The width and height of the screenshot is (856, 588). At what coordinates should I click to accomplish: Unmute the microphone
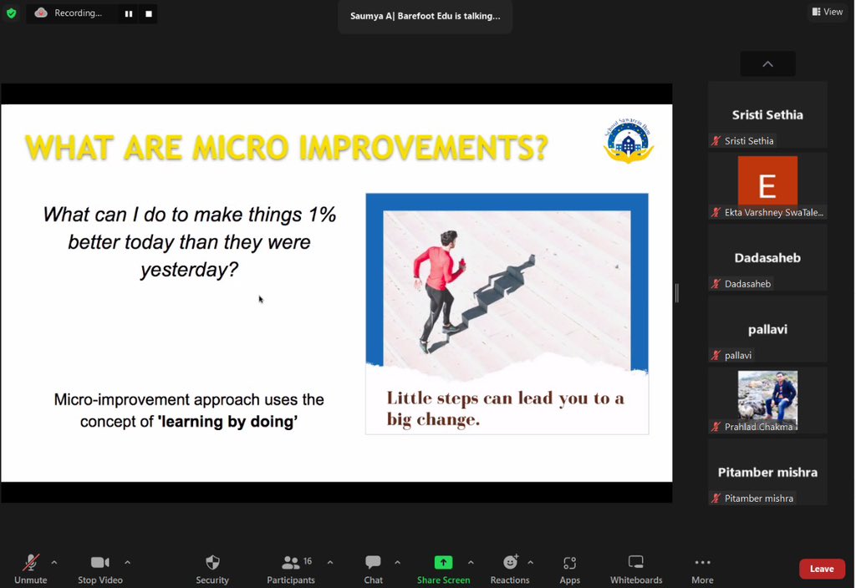tap(31, 569)
